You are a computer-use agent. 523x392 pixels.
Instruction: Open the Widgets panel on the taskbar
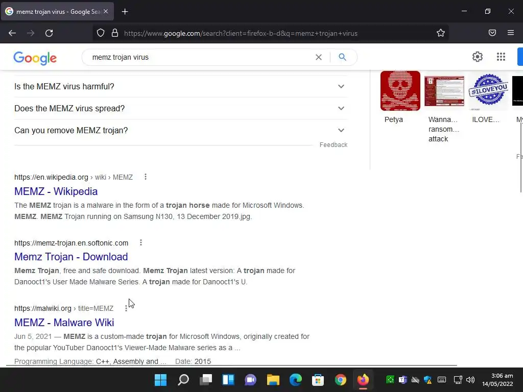228,380
